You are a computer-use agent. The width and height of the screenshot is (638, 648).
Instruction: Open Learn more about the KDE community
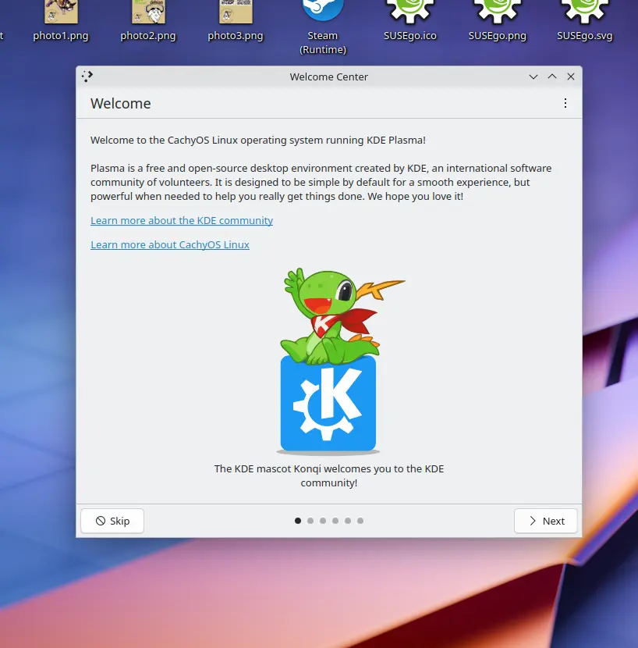[182, 220]
